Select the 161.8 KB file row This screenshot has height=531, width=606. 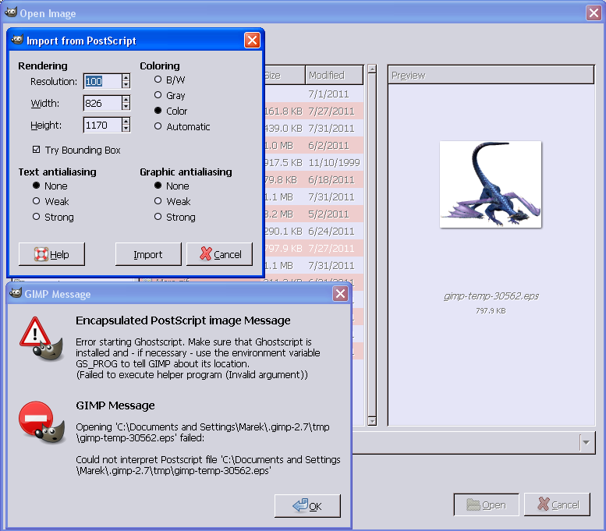tap(314, 112)
